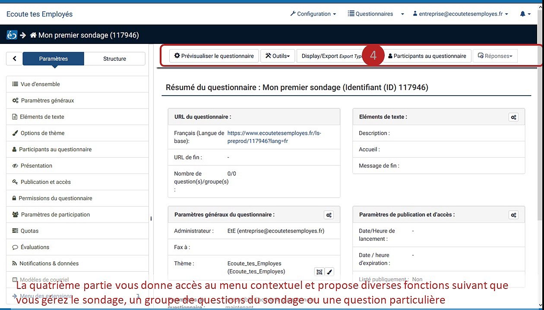The width and height of the screenshot is (544, 310).
Task: Click the eye-slash icon beside Présentation
Action: click(x=15, y=166)
